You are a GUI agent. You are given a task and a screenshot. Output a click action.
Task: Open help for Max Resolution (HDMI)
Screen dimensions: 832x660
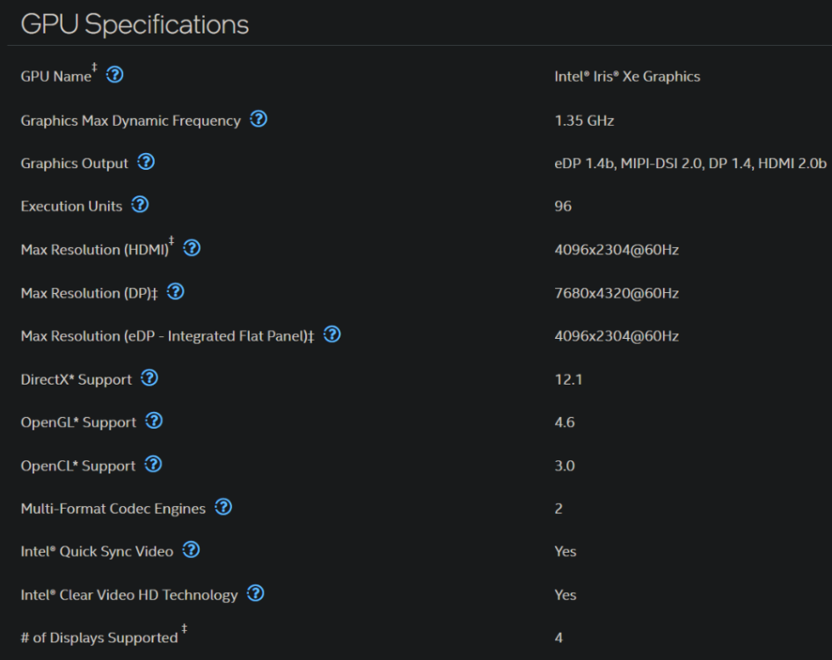(x=192, y=248)
